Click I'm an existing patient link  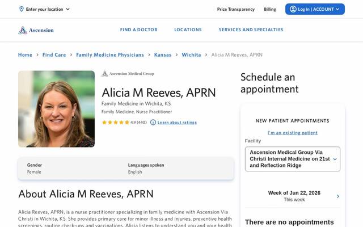click(293, 133)
